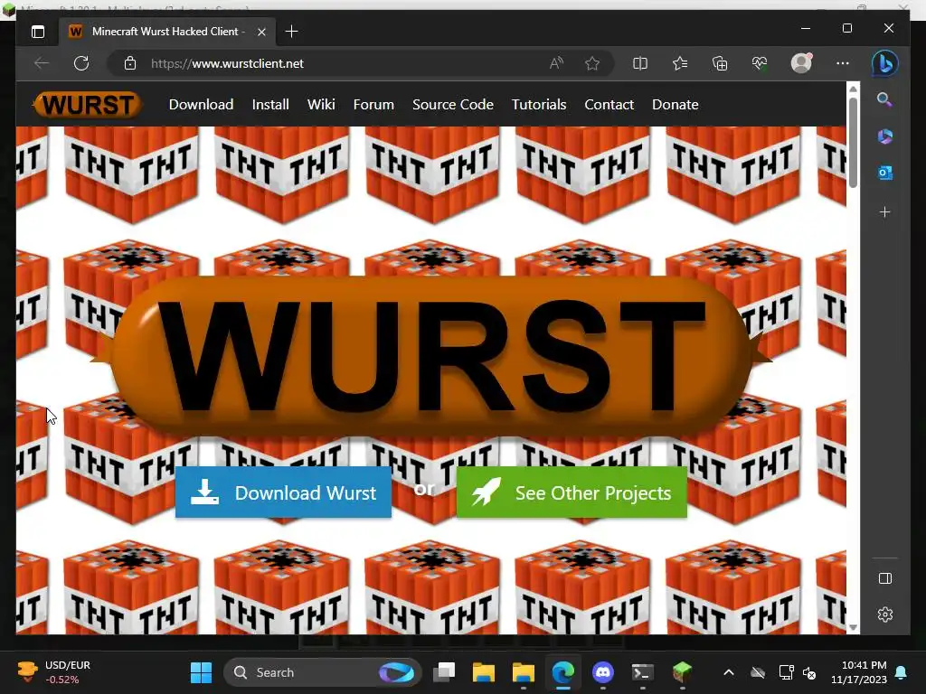Select the Minecraft Wurst Hacked Client tab
Image resolution: width=926 pixels, height=694 pixels.
point(165,32)
